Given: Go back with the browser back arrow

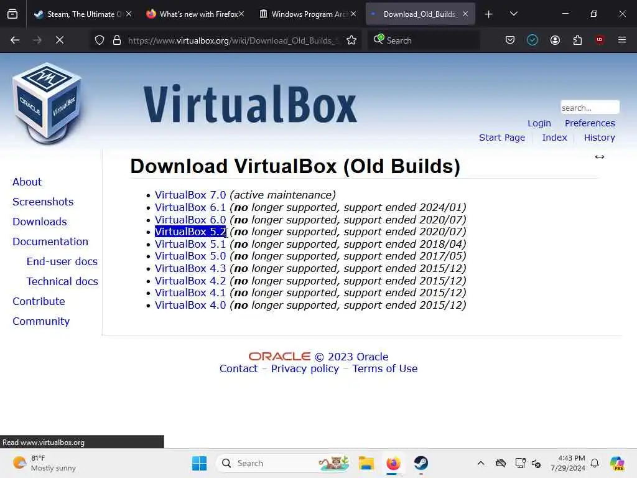Looking at the screenshot, I should tap(15, 40).
